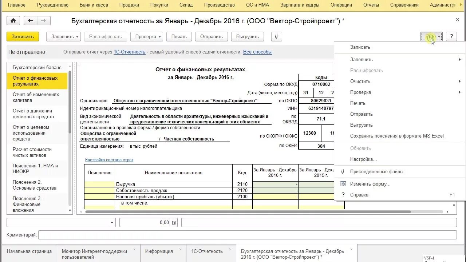Select Отчет о движении денежных средств

tap(37, 114)
